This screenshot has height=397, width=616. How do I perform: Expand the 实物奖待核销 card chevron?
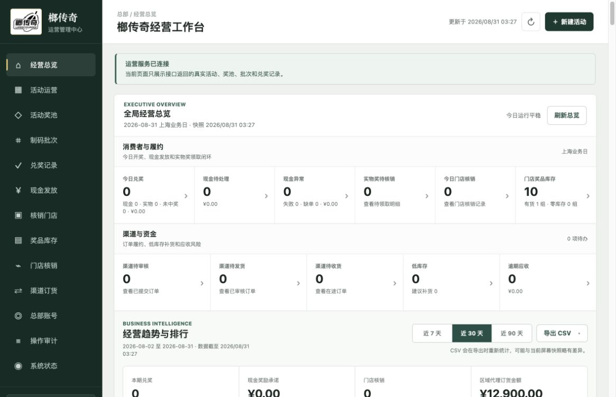pyautogui.click(x=427, y=196)
